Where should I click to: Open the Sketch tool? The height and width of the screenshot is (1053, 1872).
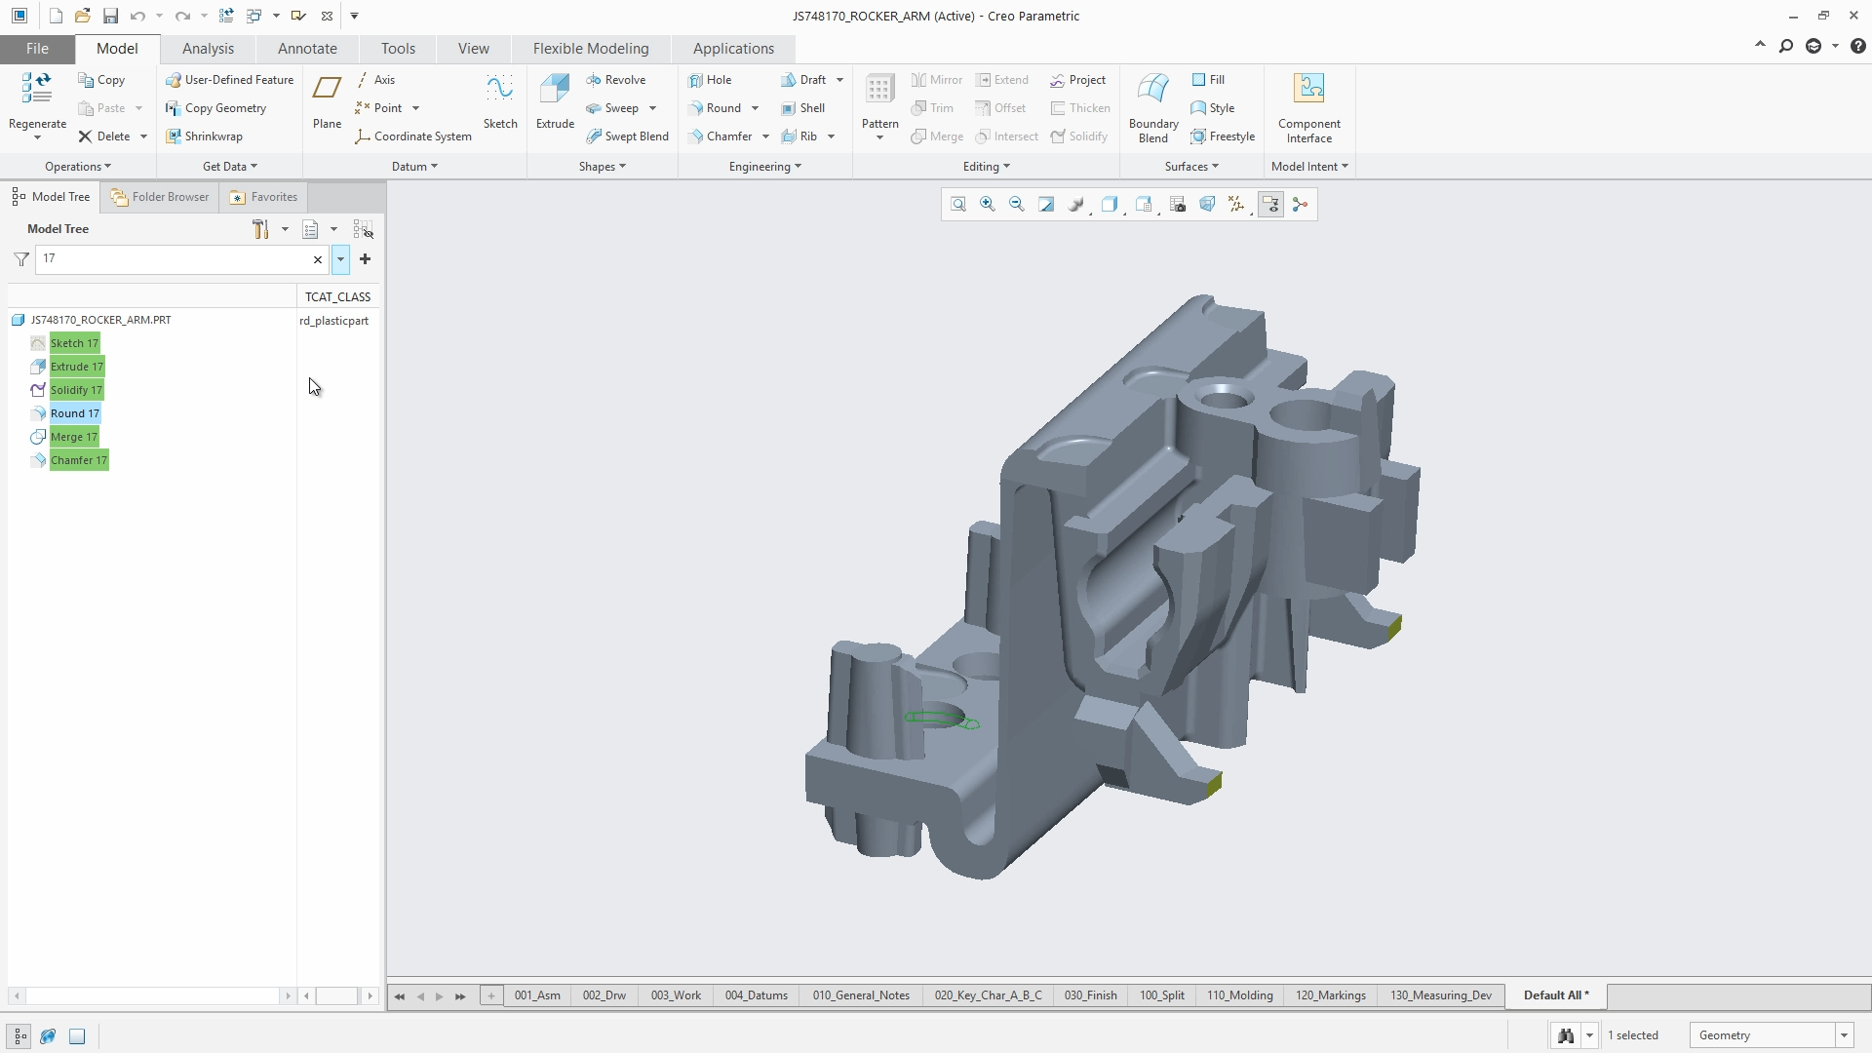point(500,101)
